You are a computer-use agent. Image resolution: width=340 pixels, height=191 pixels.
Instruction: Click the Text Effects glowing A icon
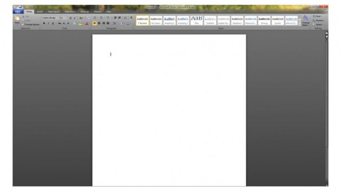tap(75, 23)
